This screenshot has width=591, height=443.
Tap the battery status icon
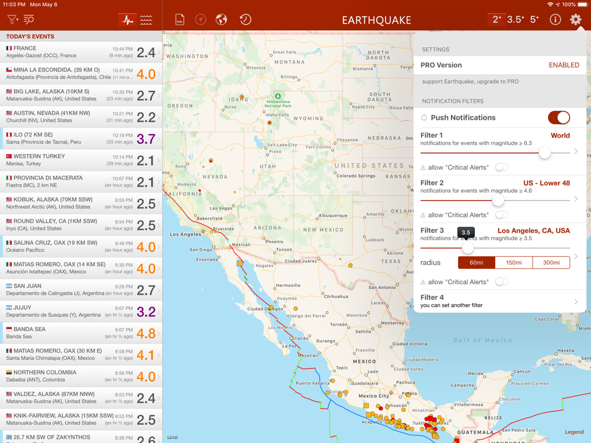(582, 5)
